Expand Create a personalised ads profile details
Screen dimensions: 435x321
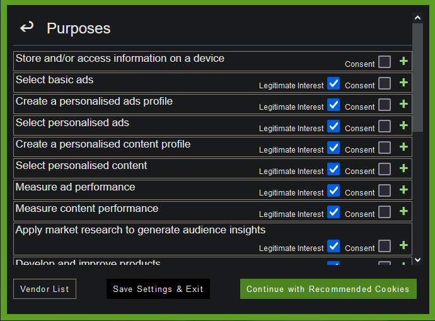[403, 105]
